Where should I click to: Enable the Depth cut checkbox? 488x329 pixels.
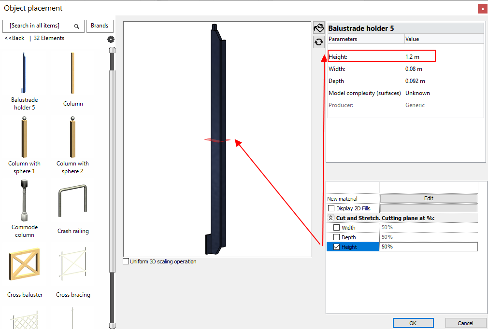pyautogui.click(x=337, y=237)
